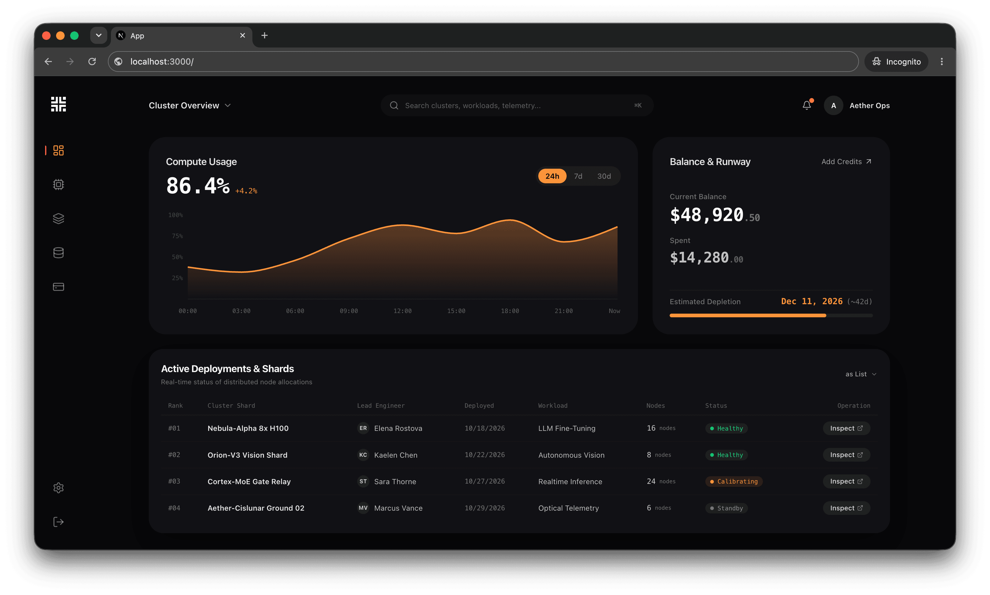The height and width of the screenshot is (595, 990).
Task: Click the search magnifier icon
Action: tap(394, 105)
